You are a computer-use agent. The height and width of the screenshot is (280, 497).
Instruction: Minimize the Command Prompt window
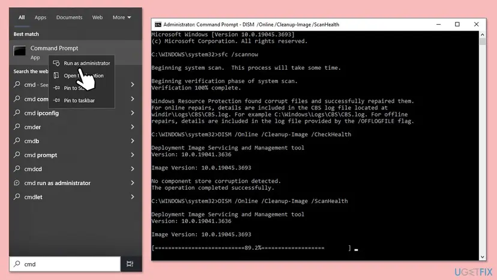438,25
